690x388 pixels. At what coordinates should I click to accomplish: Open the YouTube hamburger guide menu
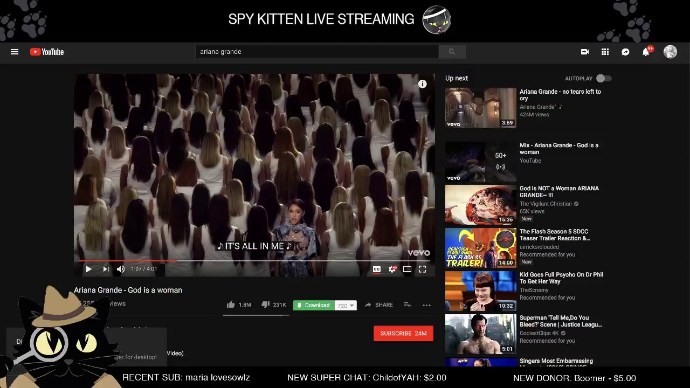click(x=15, y=52)
